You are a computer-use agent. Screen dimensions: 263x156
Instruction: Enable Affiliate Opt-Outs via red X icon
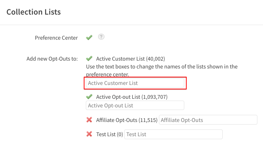(x=89, y=120)
